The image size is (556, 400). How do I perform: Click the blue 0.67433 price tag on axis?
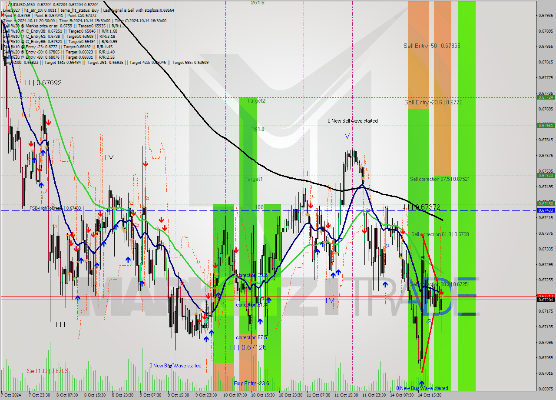(545, 210)
